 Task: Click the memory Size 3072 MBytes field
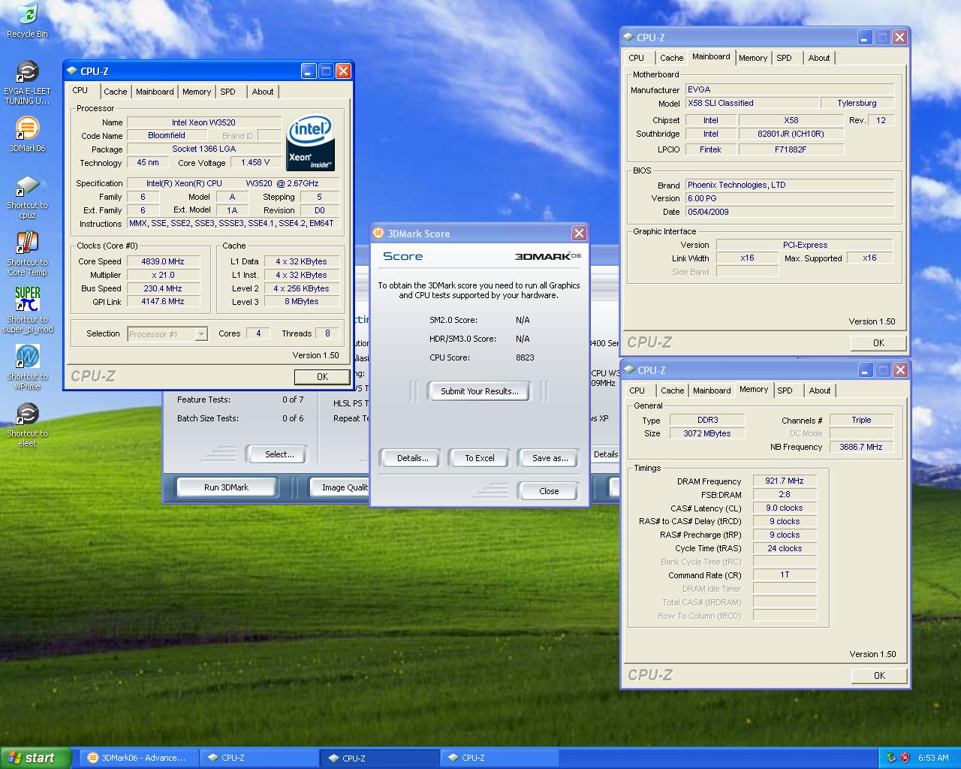[x=707, y=433]
